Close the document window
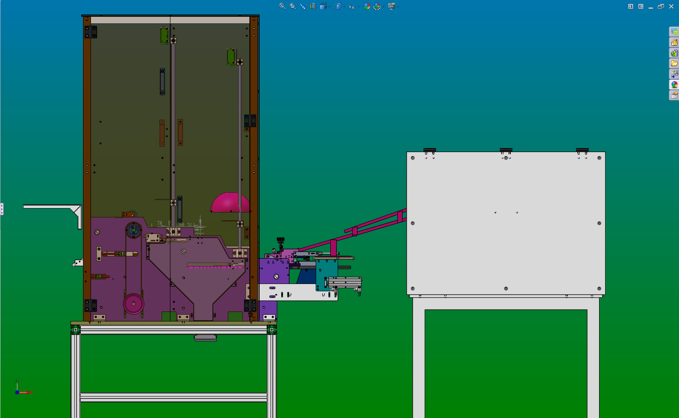This screenshot has height=418, width=679. (671, 6)
